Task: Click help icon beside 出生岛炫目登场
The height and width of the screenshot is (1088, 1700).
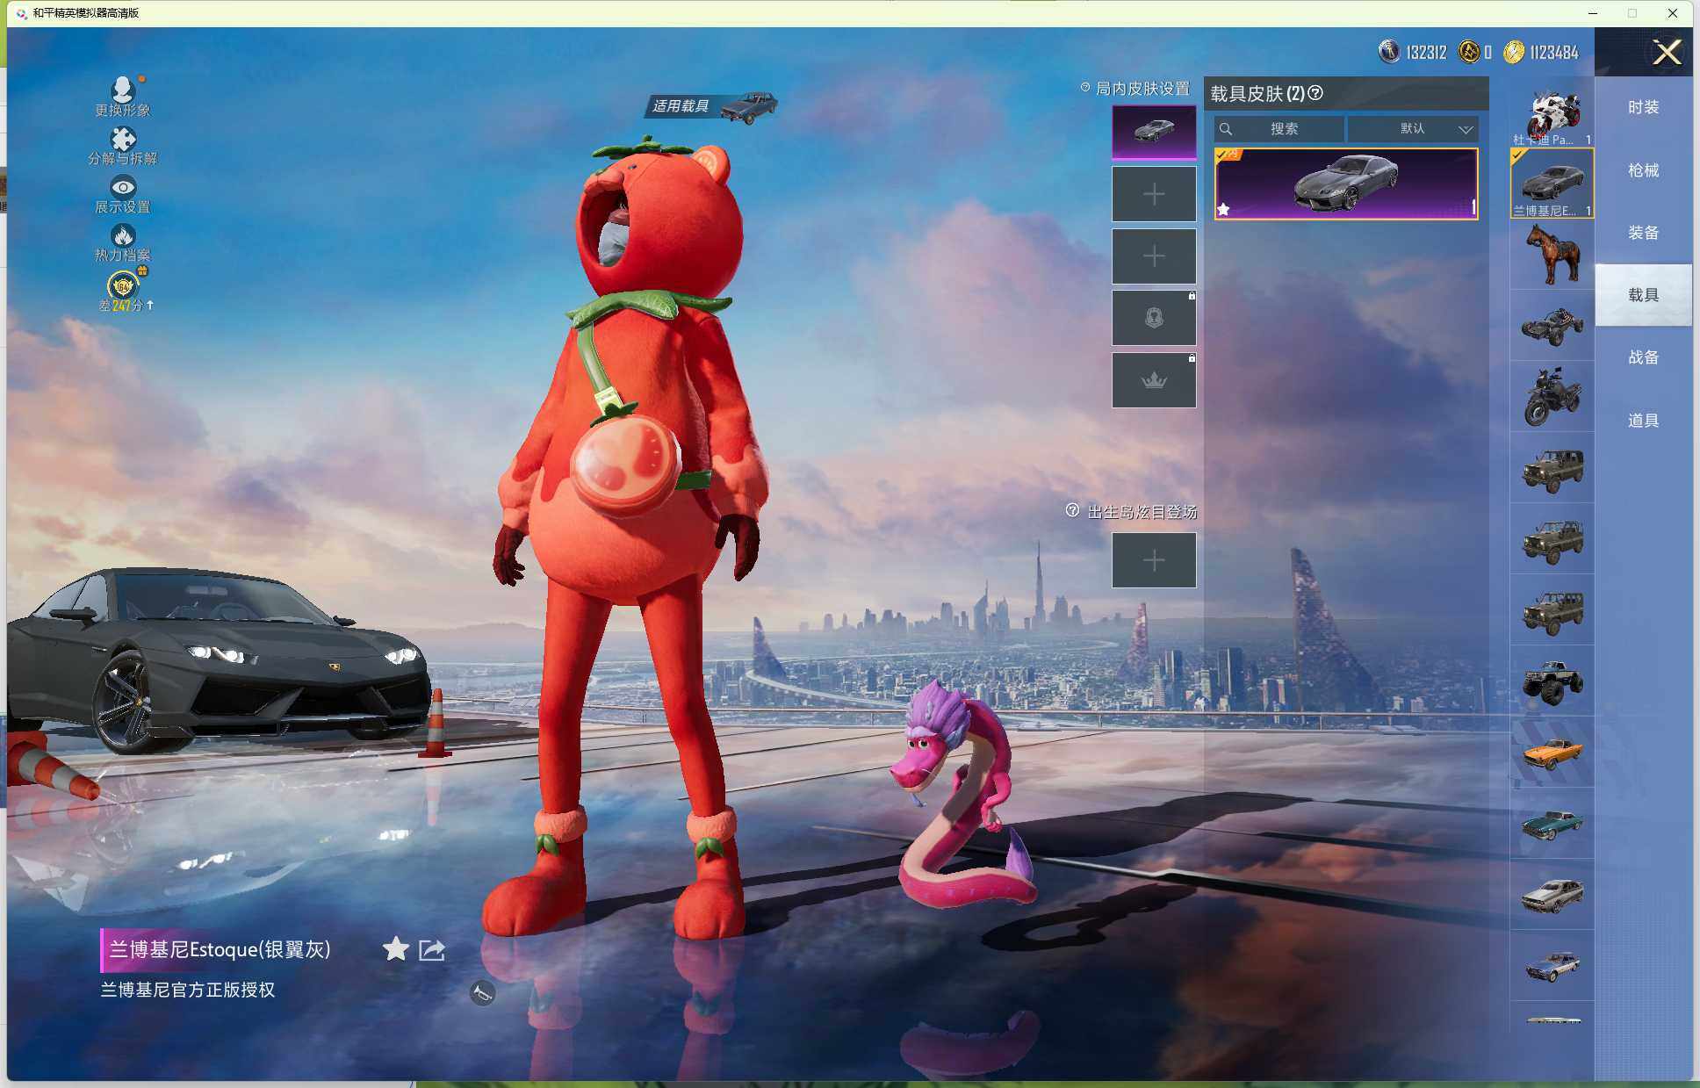Action: pyautogui.click(x=1072, y=511)
